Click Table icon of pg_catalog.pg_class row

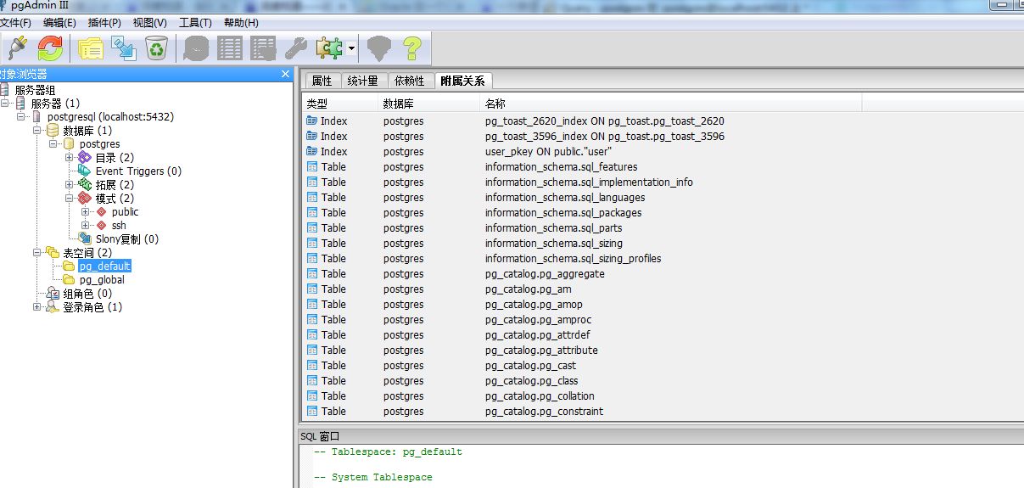(x=312, y=381)
